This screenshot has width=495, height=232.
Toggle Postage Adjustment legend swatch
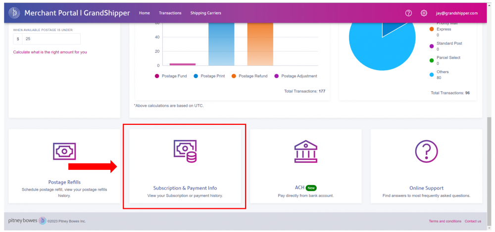pos(277,76)
